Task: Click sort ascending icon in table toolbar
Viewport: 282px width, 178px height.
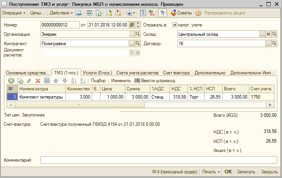Action: click(74, 81)
